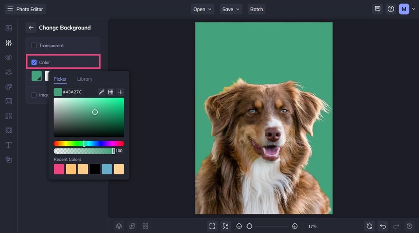The height and width of the screenshot is (233, 419).
Task: Click the opacity value field 100
Action: [119, 151]
